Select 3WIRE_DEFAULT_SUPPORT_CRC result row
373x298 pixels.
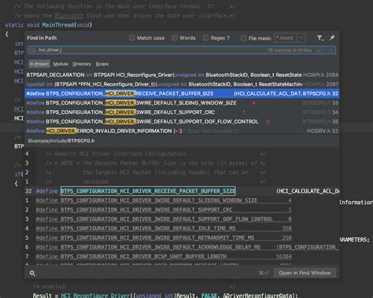pos(182,112)
